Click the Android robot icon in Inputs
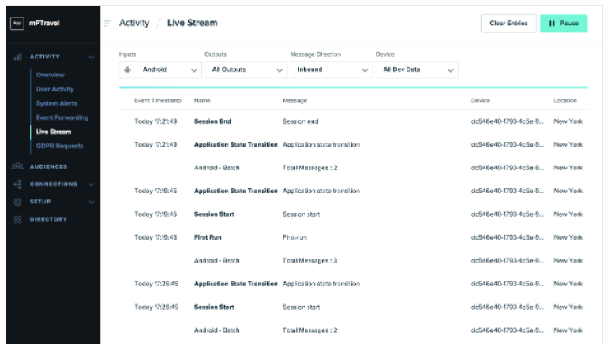 (x=128, y=69)
